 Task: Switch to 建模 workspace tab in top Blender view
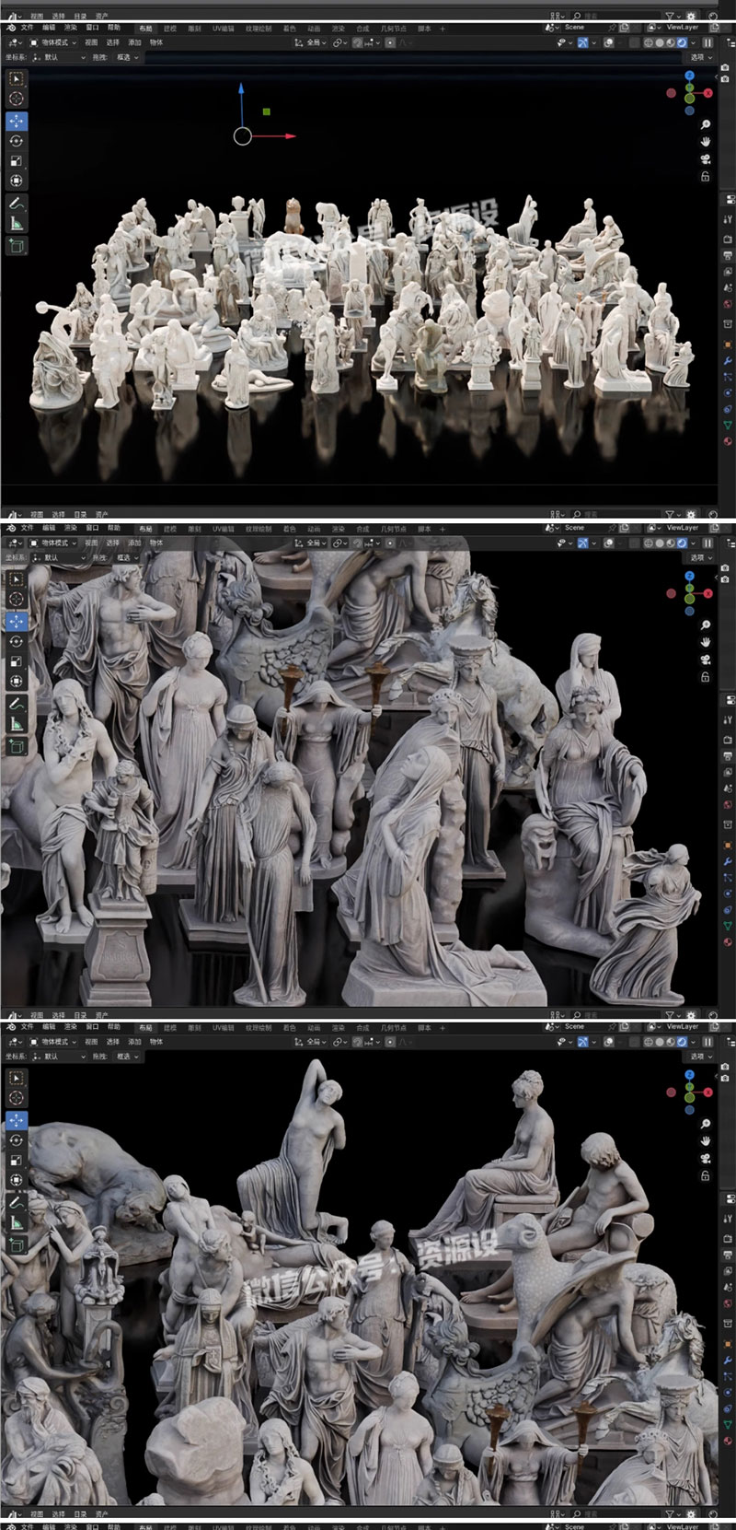click(x=170, y=29)
